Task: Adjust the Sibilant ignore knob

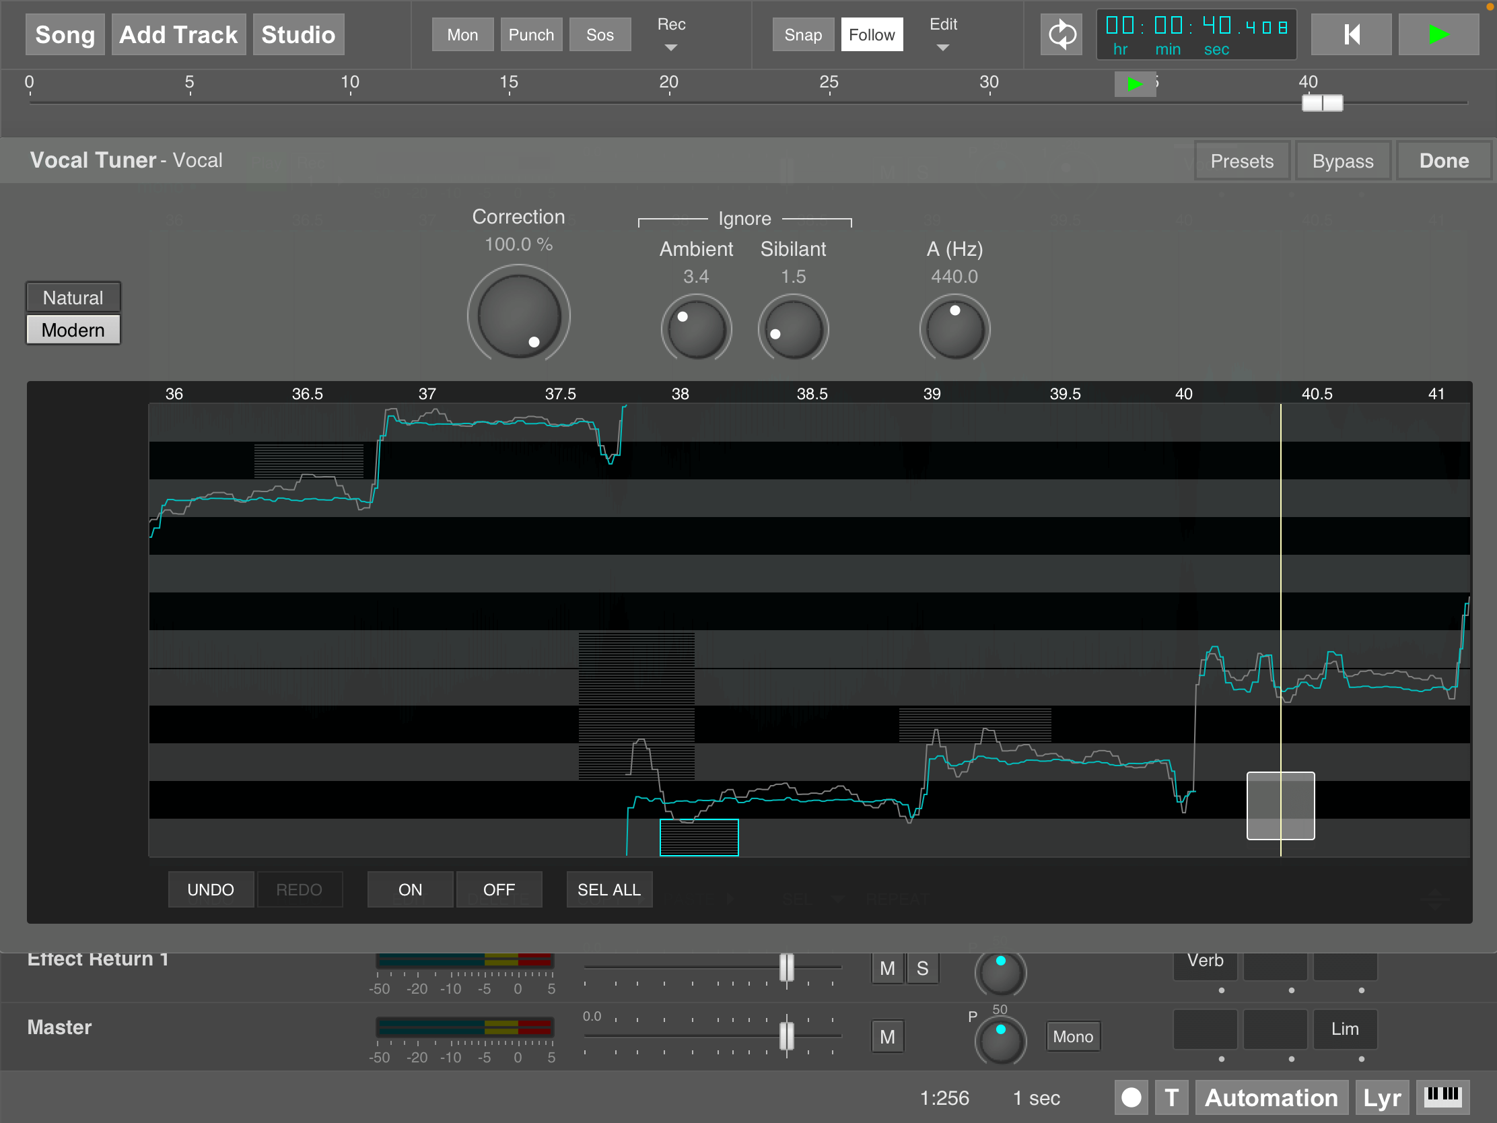Action: tap(793, 329)
